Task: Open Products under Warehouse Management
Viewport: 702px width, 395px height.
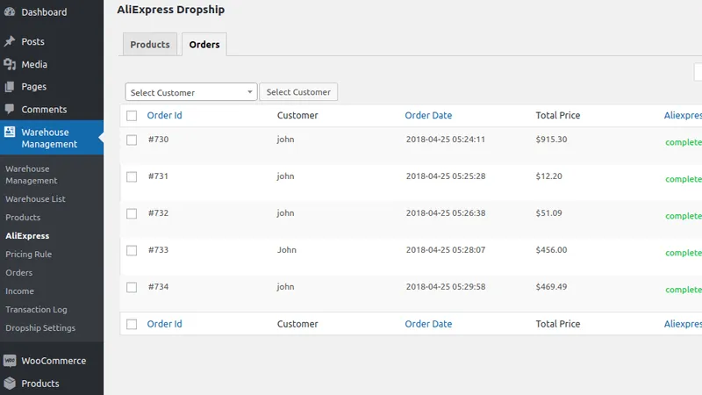Action: click(23, 217)
